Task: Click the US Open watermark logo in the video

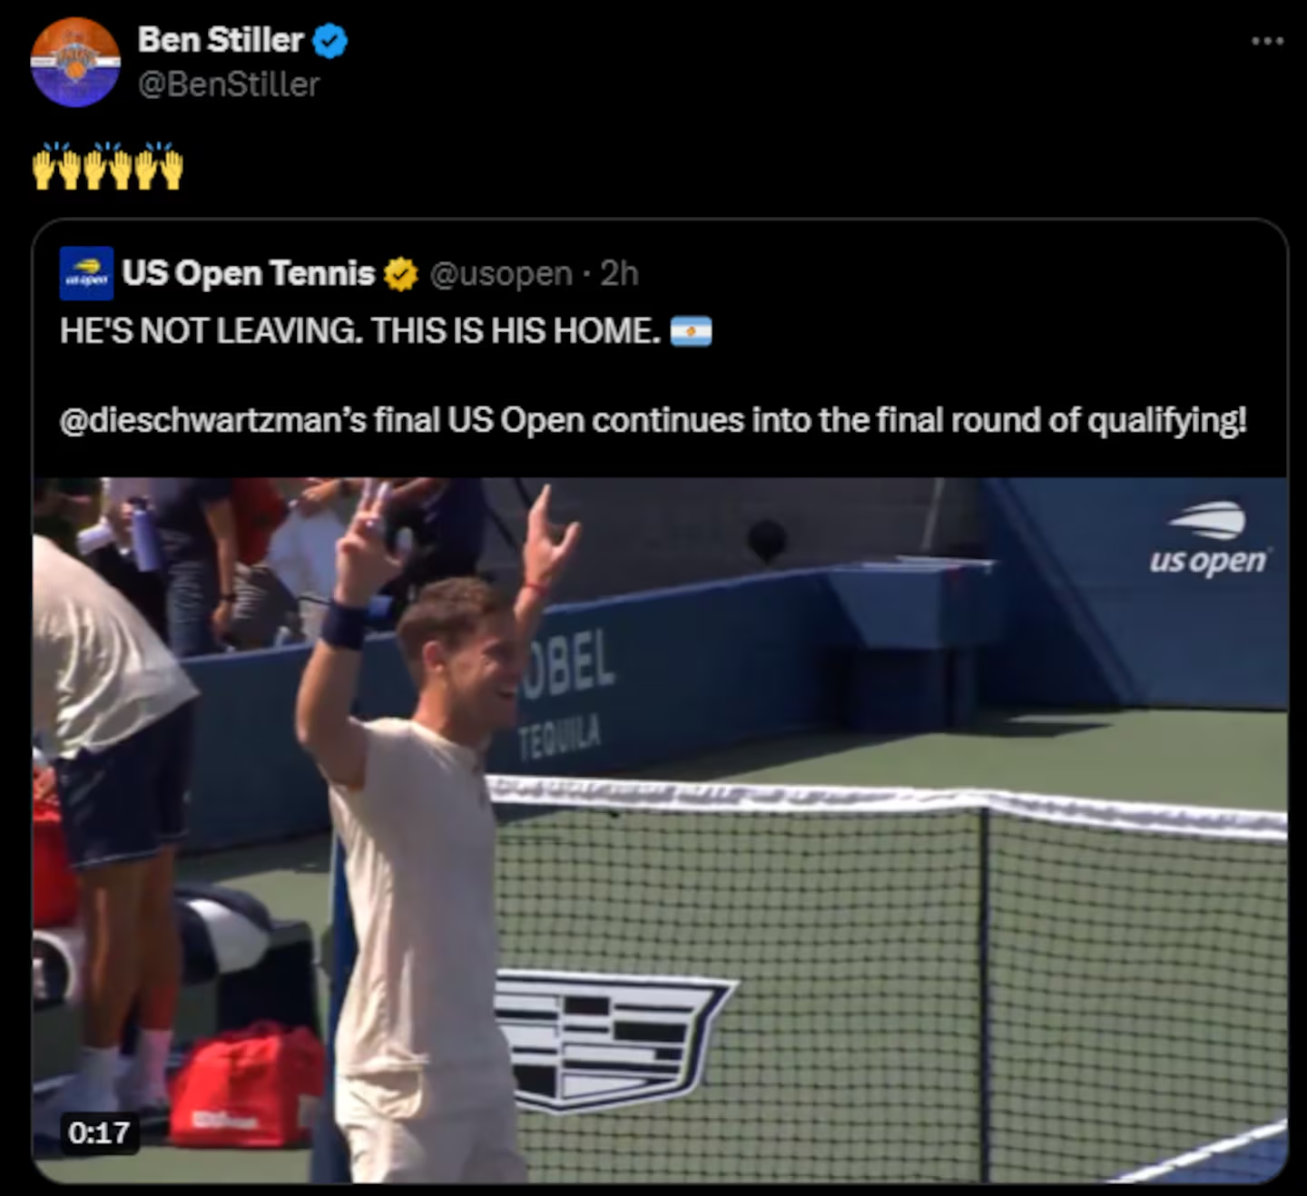Action: click(1207, 539)
